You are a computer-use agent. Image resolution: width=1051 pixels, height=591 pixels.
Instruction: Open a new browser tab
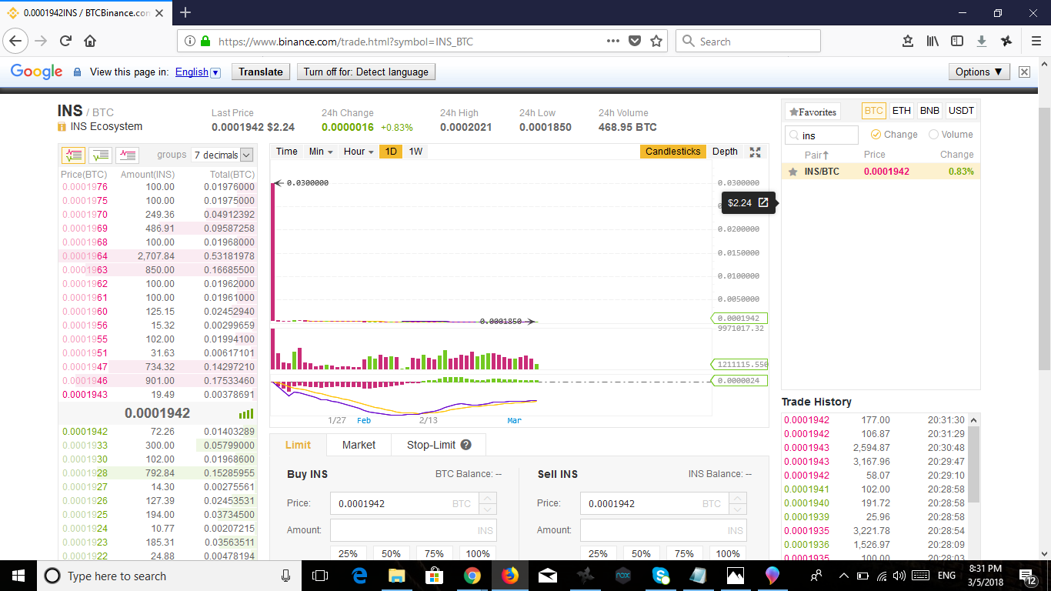[185, 12]
